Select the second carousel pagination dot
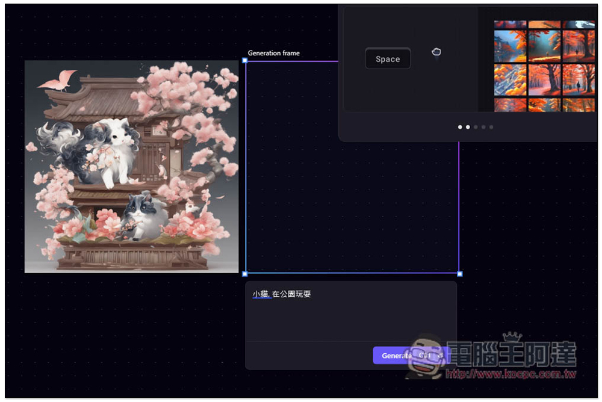 click(468, 127)
